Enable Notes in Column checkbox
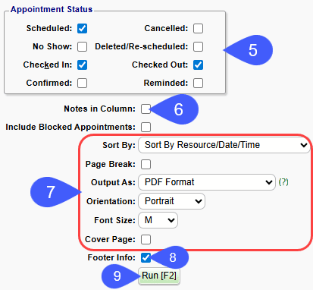313x290 pixels. click(x=146, y=109)
